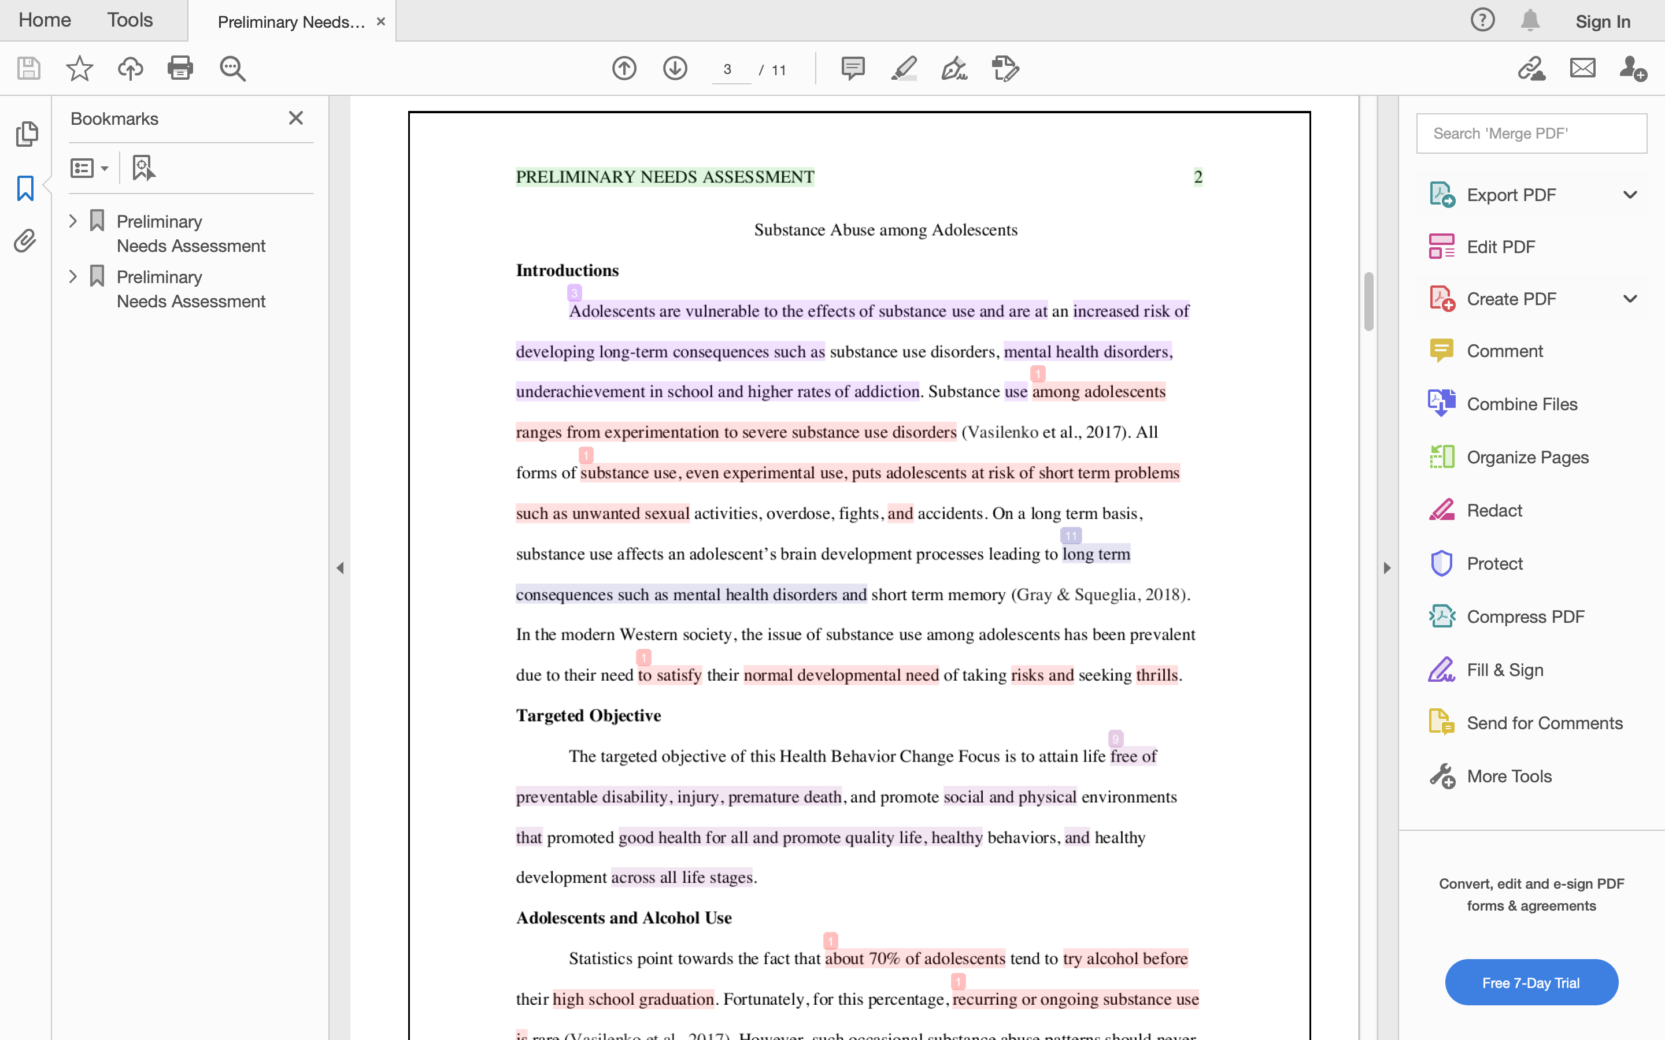This screenshot has width=1665, height=1040.
Task: Open the Protect tool
Action: (x=1494, y=563)
